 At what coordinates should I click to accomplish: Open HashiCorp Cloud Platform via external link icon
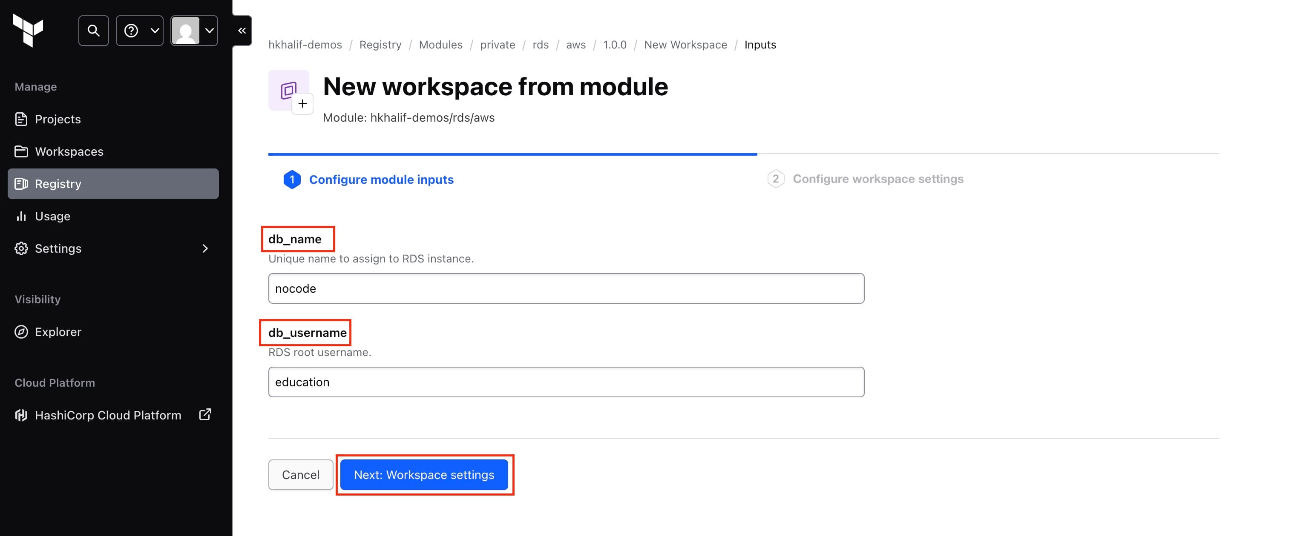(x=205, y=414)
